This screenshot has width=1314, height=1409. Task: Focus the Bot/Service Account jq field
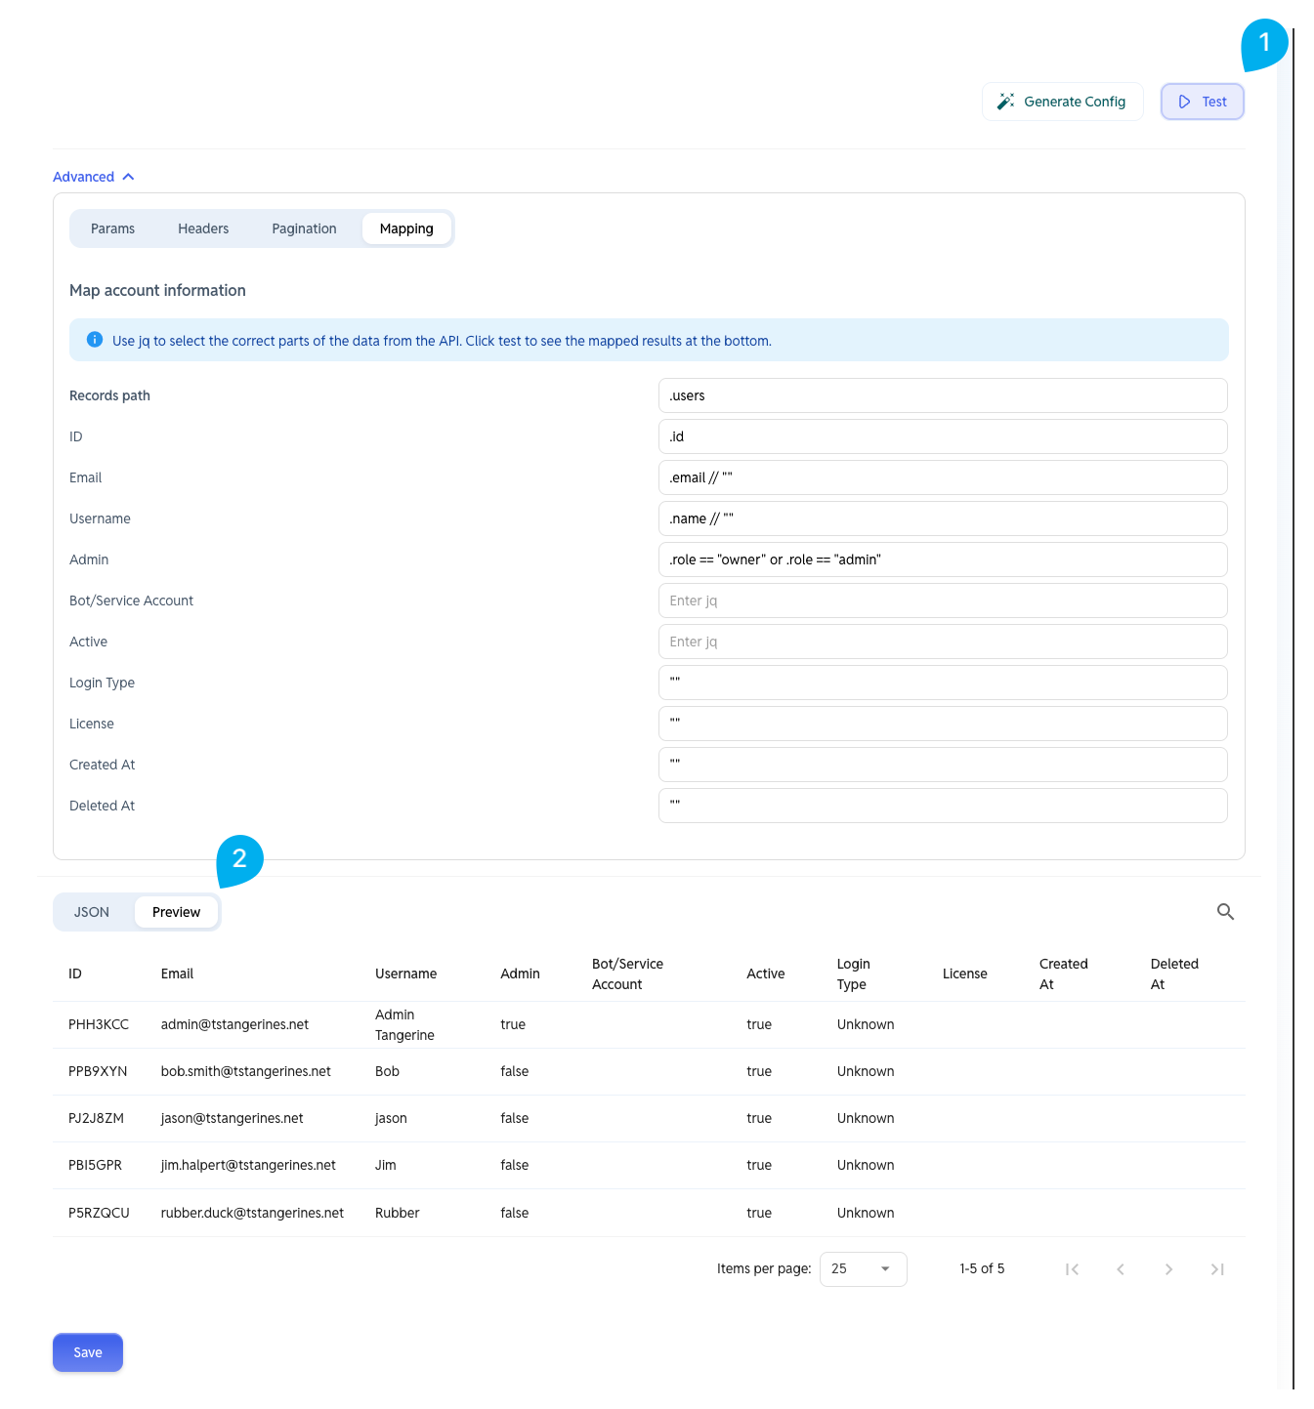[943, 601]
